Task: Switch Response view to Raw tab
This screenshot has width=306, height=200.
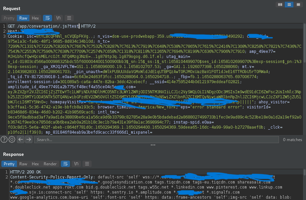Action: pyautogui.click(x=23, y=164)
